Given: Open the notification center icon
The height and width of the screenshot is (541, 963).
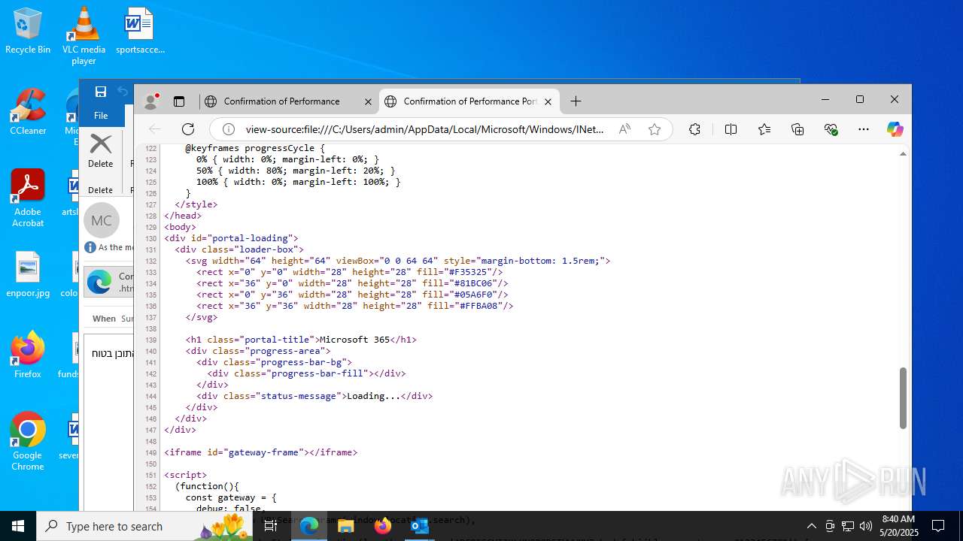Looking at the screenshot, I should (x=938, y=526).
